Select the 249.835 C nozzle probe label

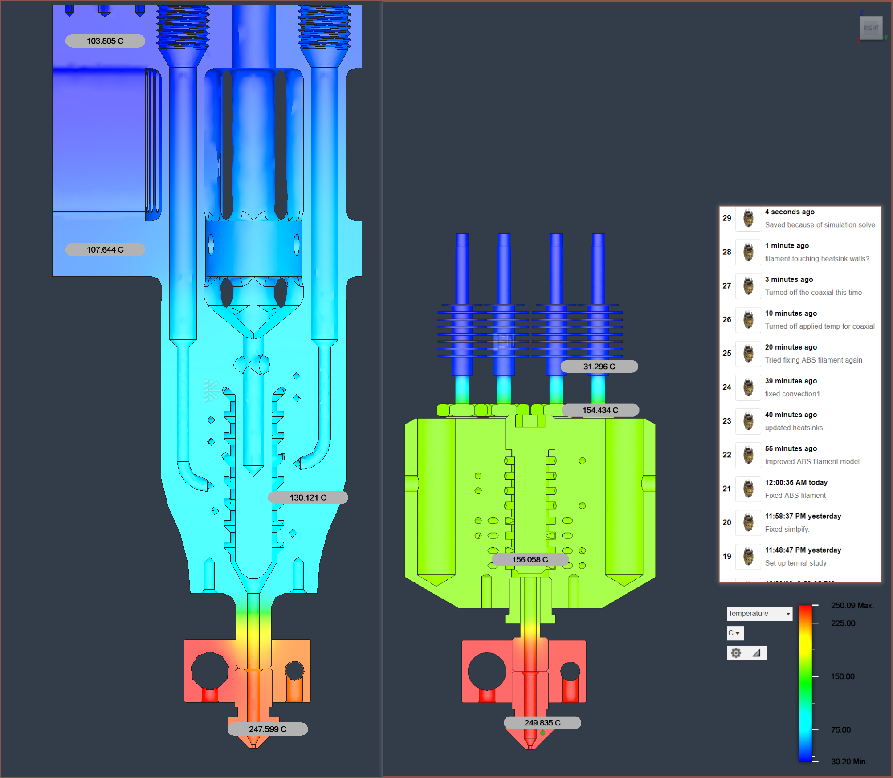[542, 722]
